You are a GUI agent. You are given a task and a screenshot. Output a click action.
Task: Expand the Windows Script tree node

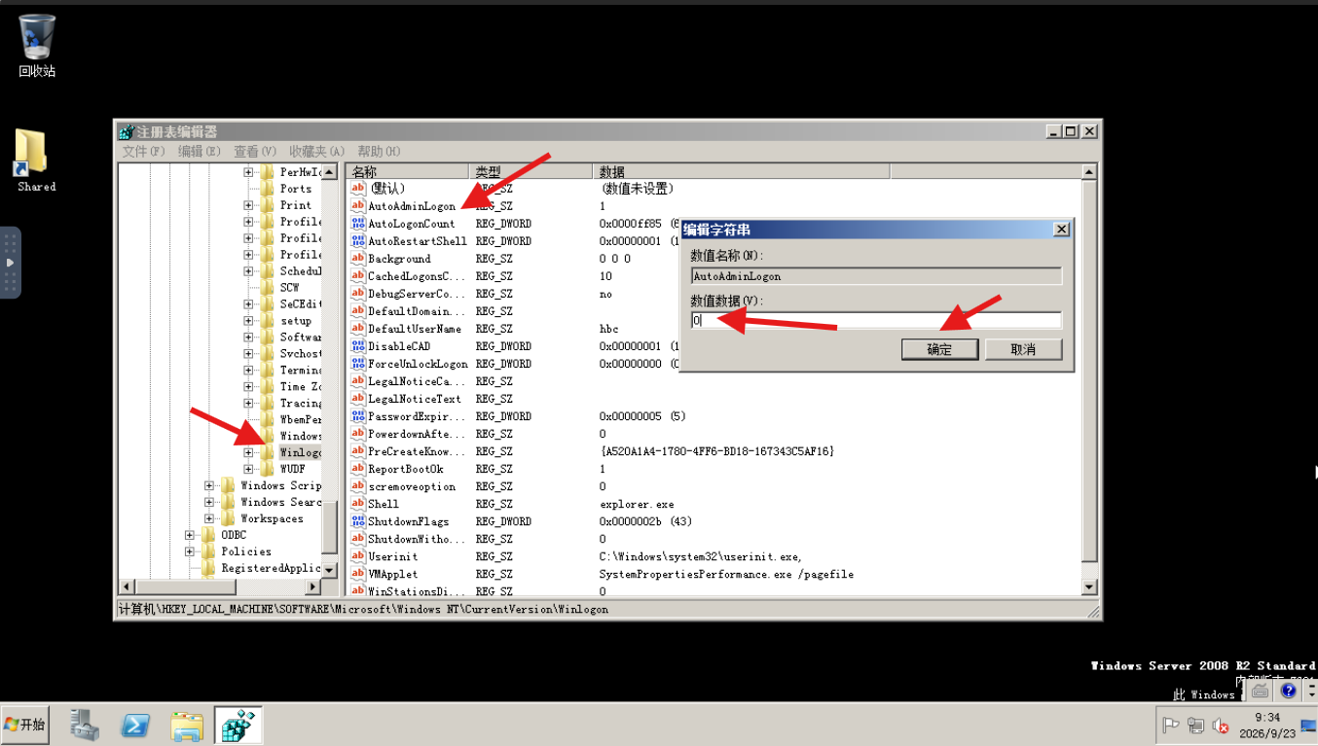[209, 485]
